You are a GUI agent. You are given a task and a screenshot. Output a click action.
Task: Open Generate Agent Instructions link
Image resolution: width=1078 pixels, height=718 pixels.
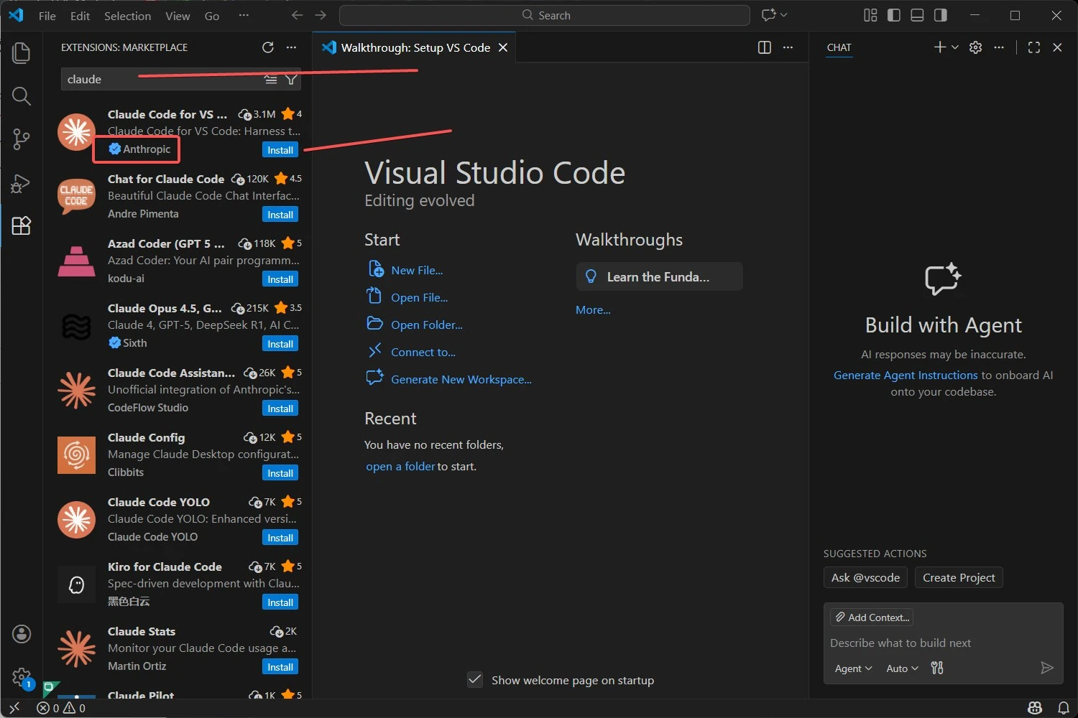coord(906,376)
